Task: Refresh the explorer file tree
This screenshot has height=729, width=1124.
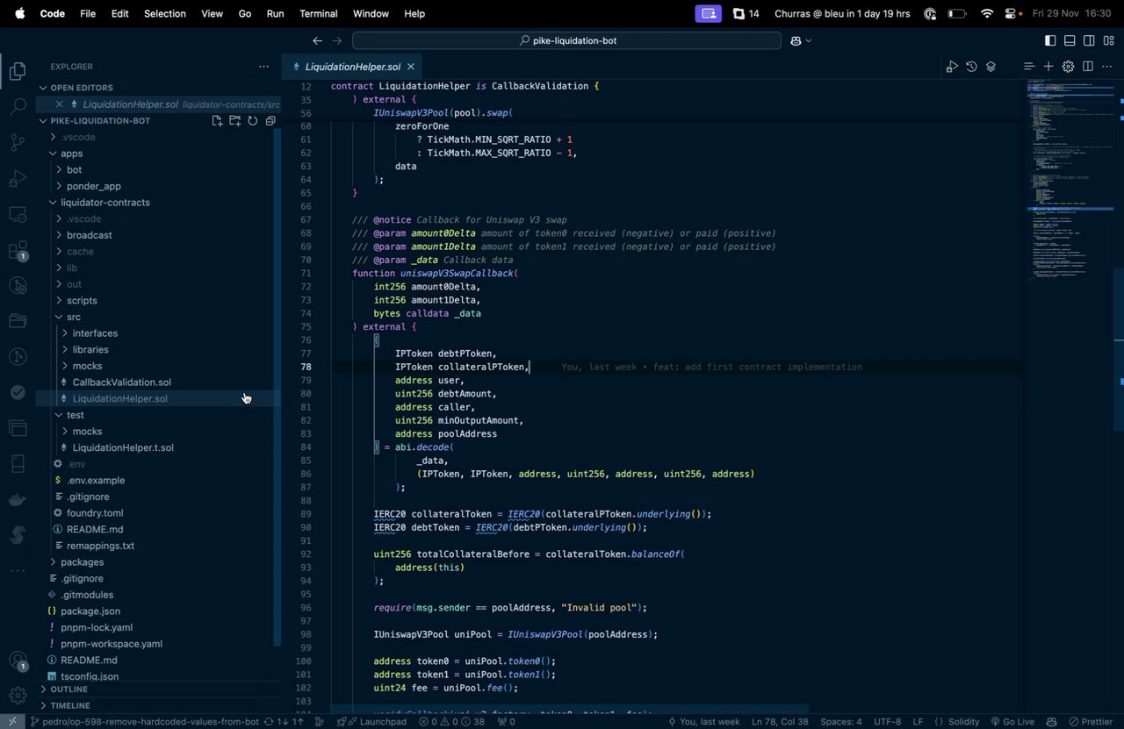Action: click(x=253, y=121)
